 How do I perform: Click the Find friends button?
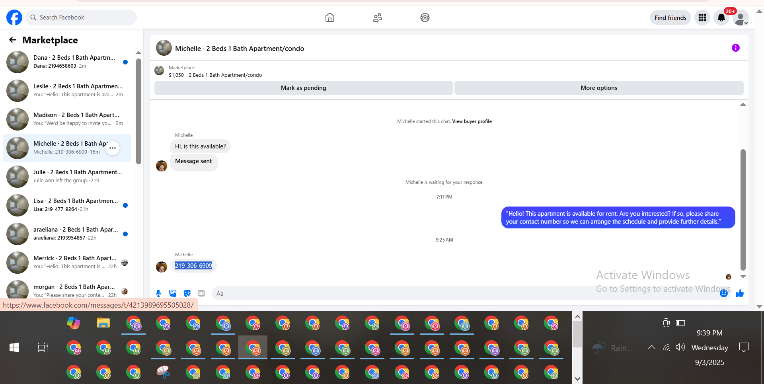670,18
